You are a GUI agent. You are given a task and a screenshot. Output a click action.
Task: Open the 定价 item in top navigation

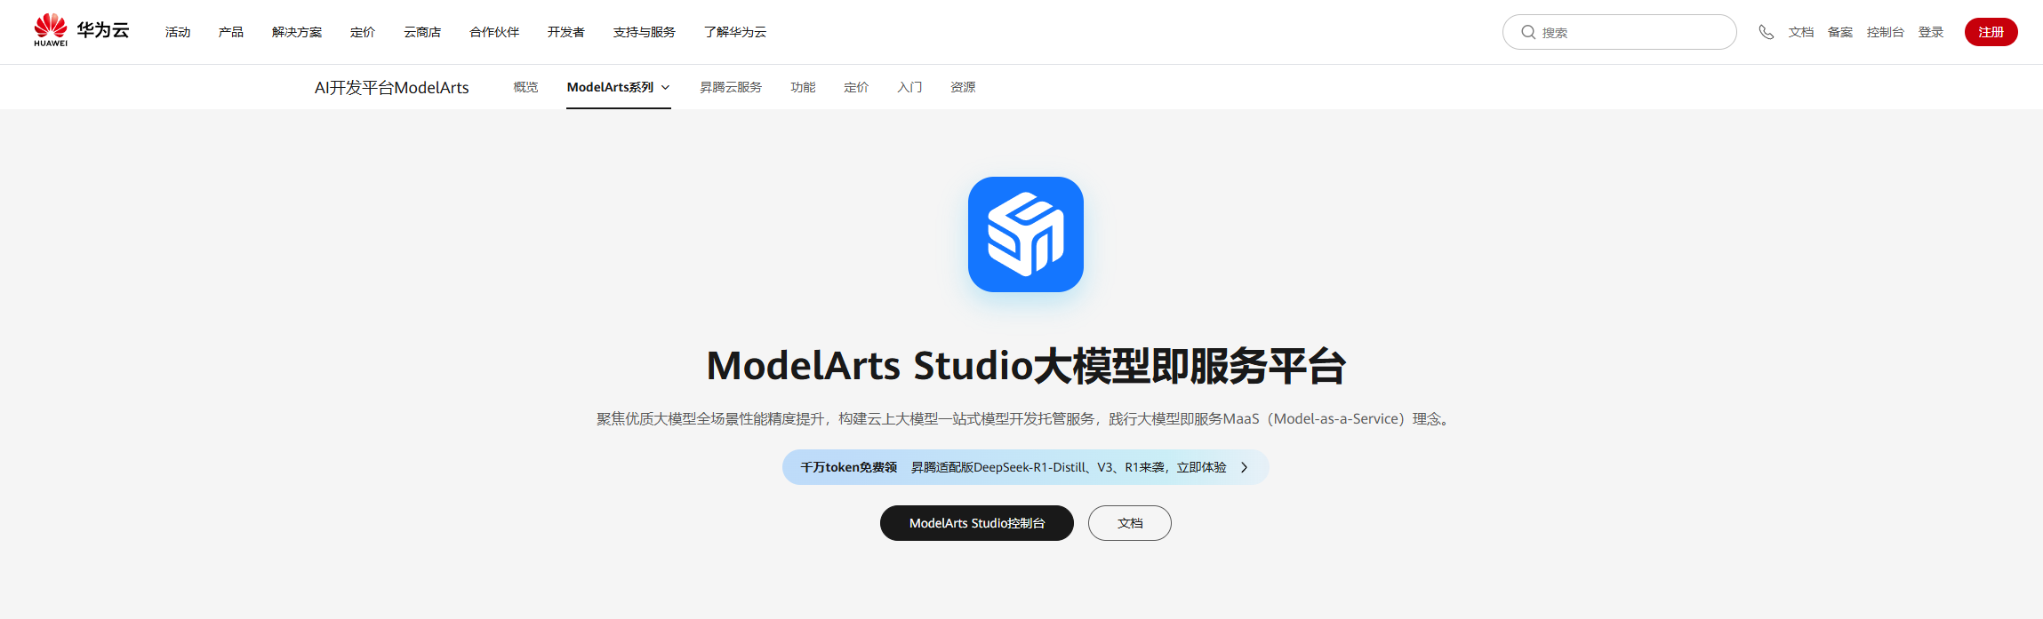363,32
